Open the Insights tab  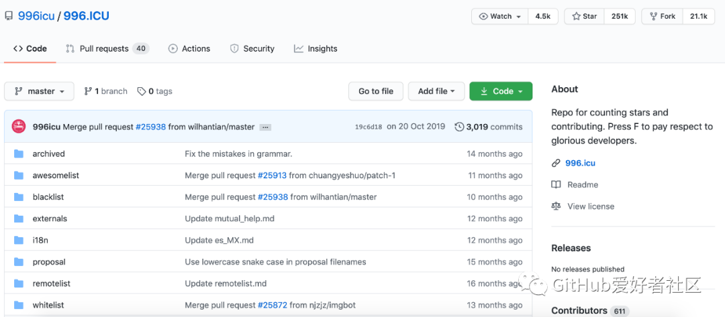[x=316, y=49]
